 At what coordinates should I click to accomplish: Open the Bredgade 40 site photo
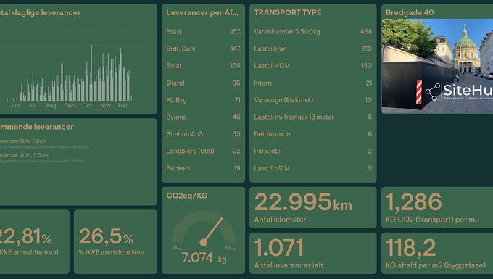[437, 66]
